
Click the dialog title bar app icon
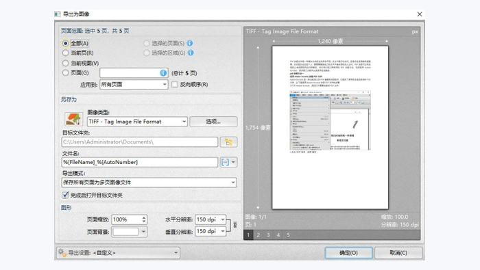57,14
